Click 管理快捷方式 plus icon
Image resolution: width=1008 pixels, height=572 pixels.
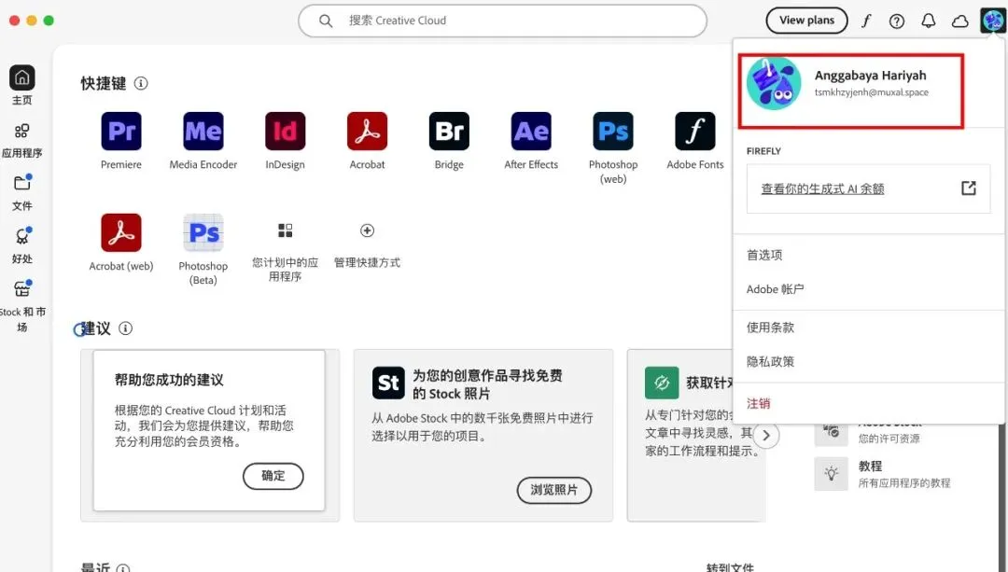[x=367, y=230]
